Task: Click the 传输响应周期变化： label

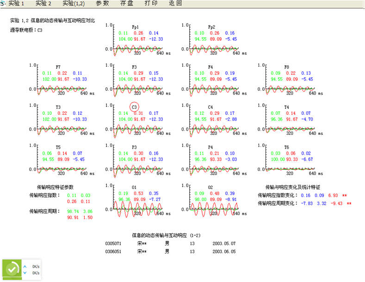Action: [x=278, y=203]
